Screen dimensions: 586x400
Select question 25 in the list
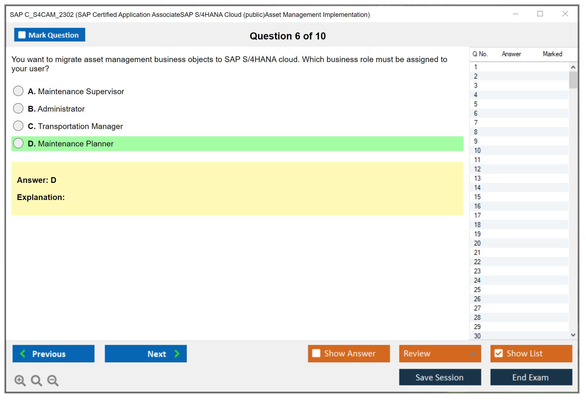pos(478,290)
